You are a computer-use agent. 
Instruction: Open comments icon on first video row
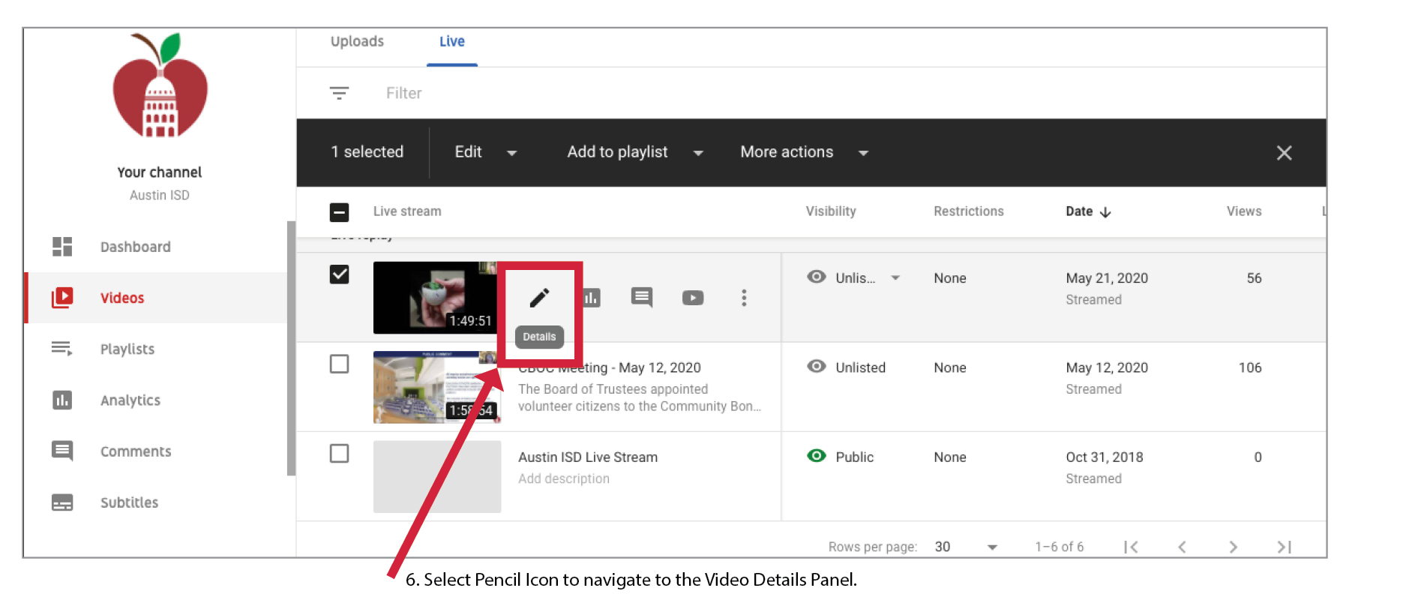(641, 298)
